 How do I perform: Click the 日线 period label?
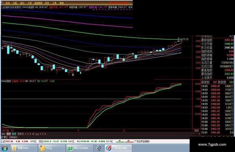point(196,130)
